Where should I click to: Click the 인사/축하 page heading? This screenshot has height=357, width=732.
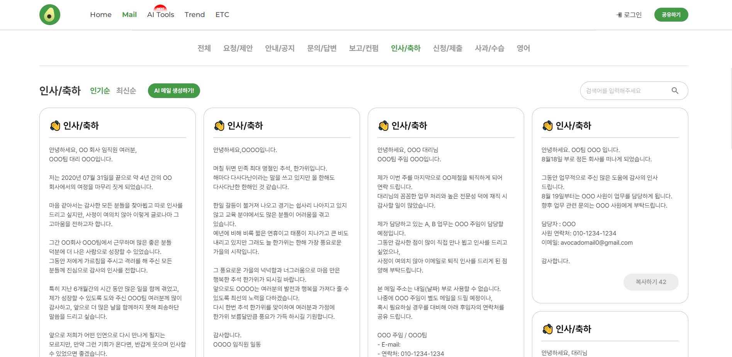click(60, 91)
